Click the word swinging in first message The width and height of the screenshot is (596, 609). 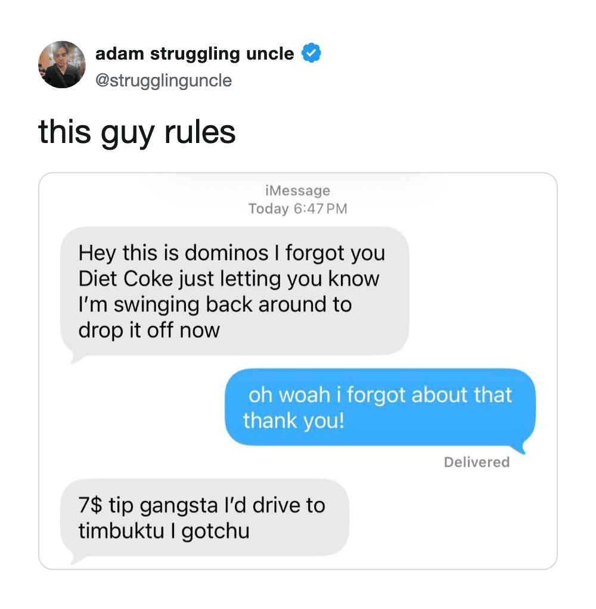tap(156, 305)
